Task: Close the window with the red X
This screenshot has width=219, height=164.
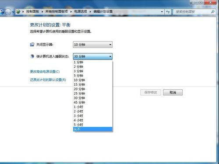Action: click(x=210, y=3)
